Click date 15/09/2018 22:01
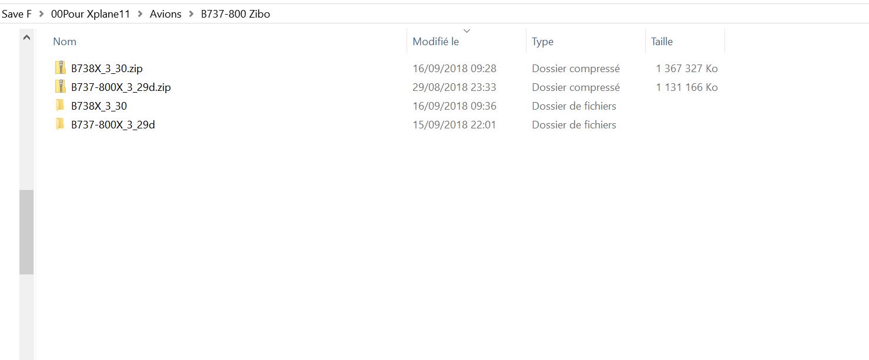Screen dimensions: 869x360 click(x=454, y=125)
